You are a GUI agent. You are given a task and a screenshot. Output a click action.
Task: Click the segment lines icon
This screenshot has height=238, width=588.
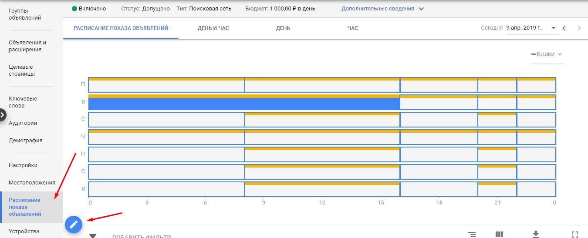[472, 235]
